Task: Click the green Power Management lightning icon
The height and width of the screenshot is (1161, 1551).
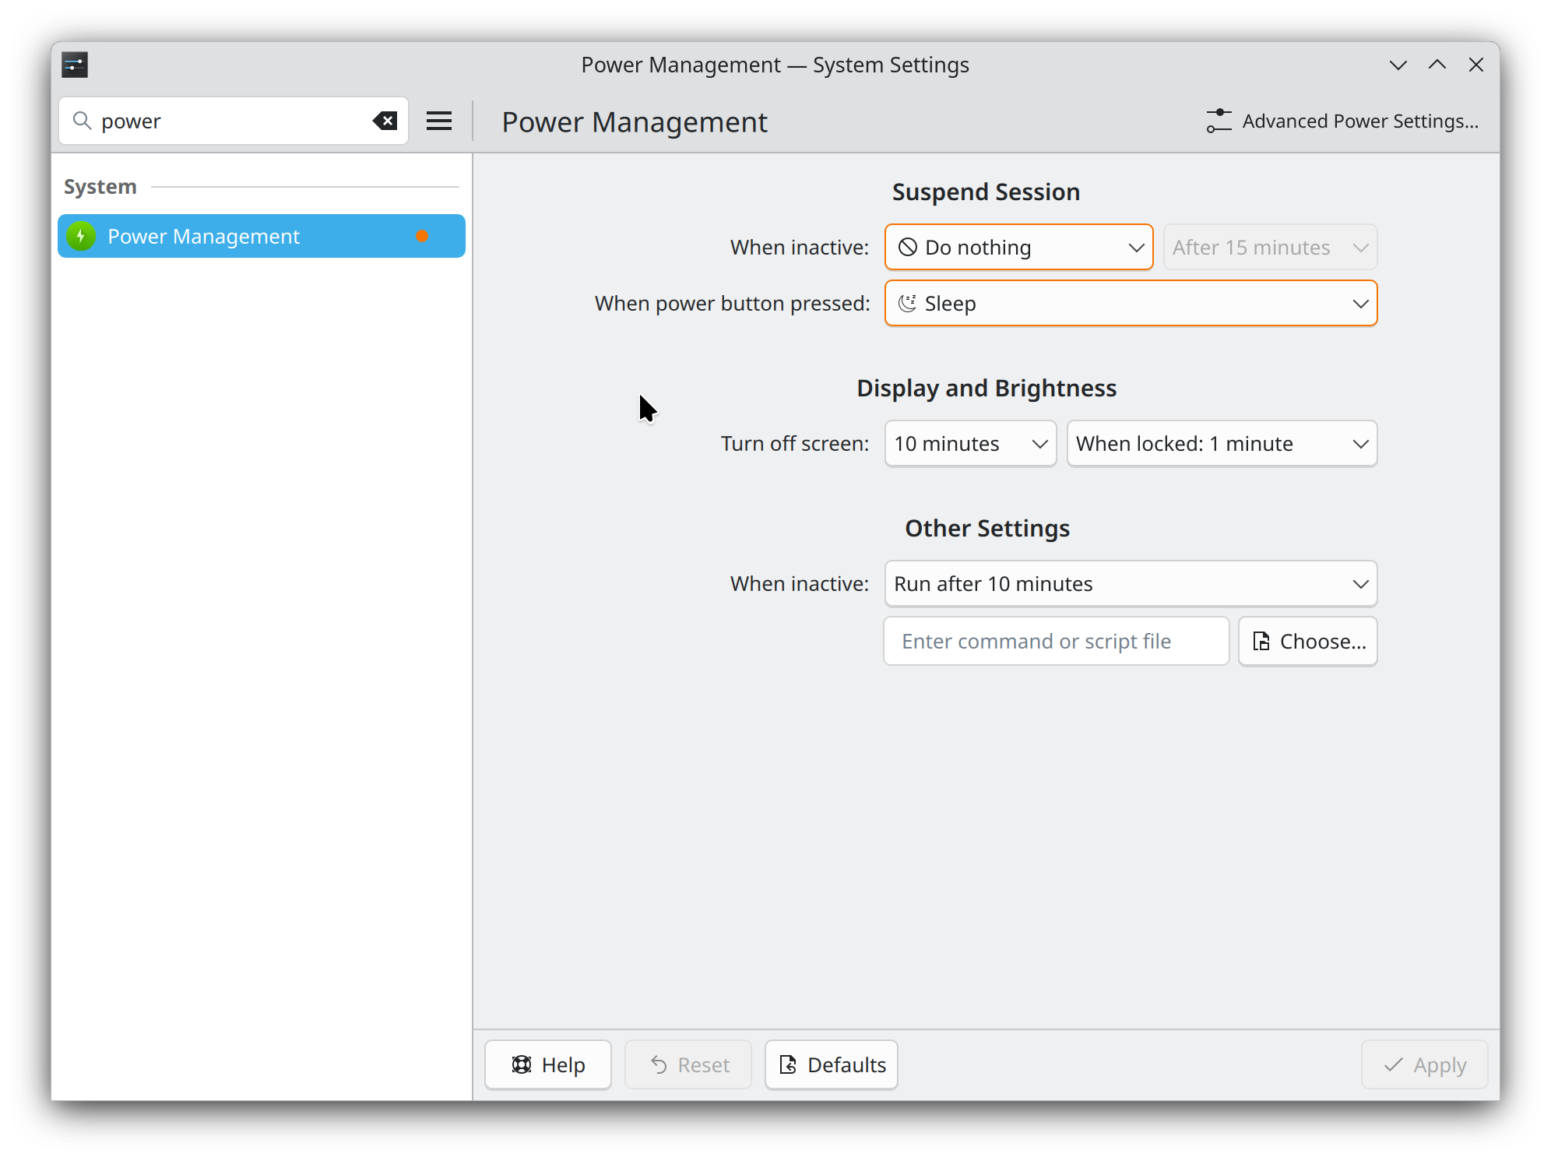Action: [x=81, y=236]
